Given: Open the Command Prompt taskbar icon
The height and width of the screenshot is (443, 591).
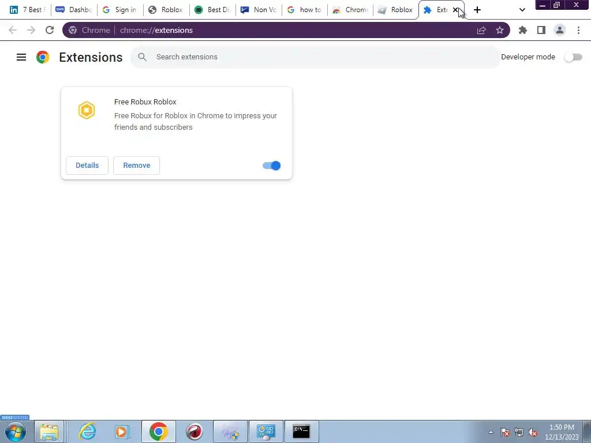Looking at the screenshot, I should (301, 431).
